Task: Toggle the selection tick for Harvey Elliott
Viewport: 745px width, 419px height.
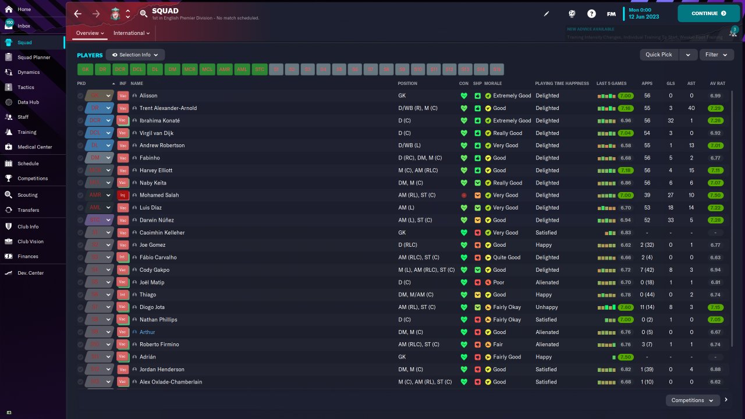Action: click(80, 171)
